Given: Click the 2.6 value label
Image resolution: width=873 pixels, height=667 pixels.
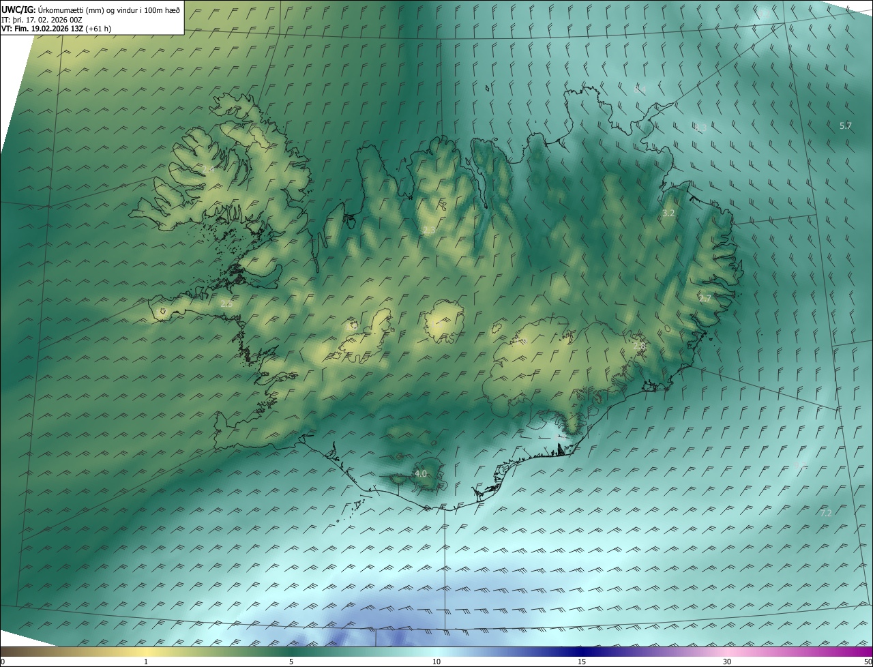Looking at the screenshot, I should [x=226, y=303].
